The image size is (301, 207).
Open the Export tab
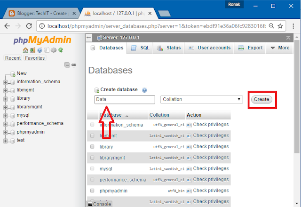250,48
